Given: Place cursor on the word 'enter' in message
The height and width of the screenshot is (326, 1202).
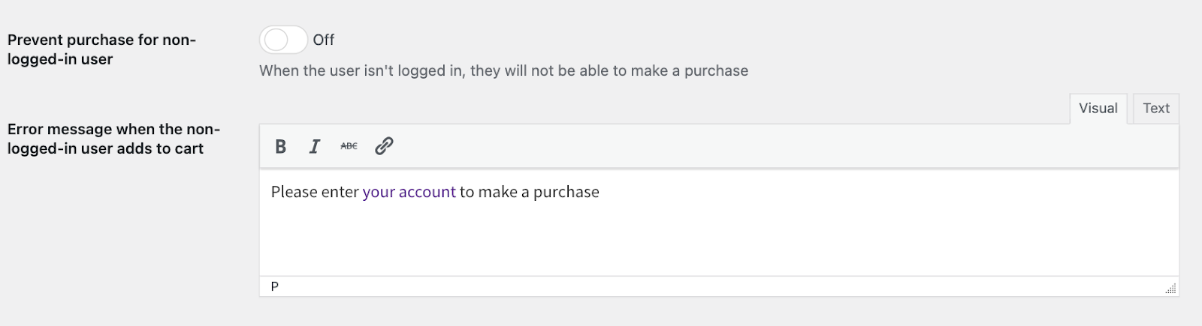Looking at the screenshot, I should [x=340, y=192].
